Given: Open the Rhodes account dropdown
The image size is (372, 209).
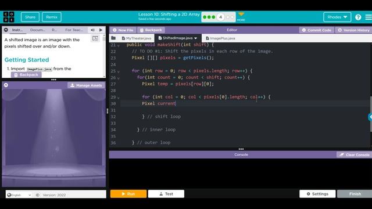Looking at the screenshot, I should 337,17.
